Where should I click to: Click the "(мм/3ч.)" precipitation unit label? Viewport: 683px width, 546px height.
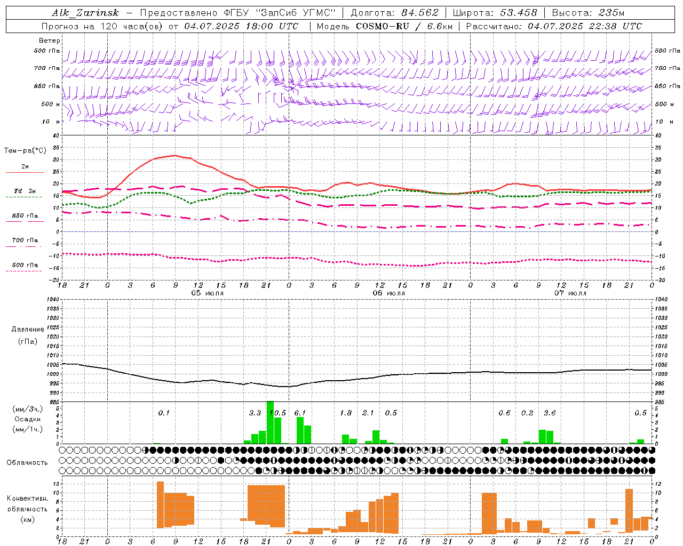tap(27, 409)
